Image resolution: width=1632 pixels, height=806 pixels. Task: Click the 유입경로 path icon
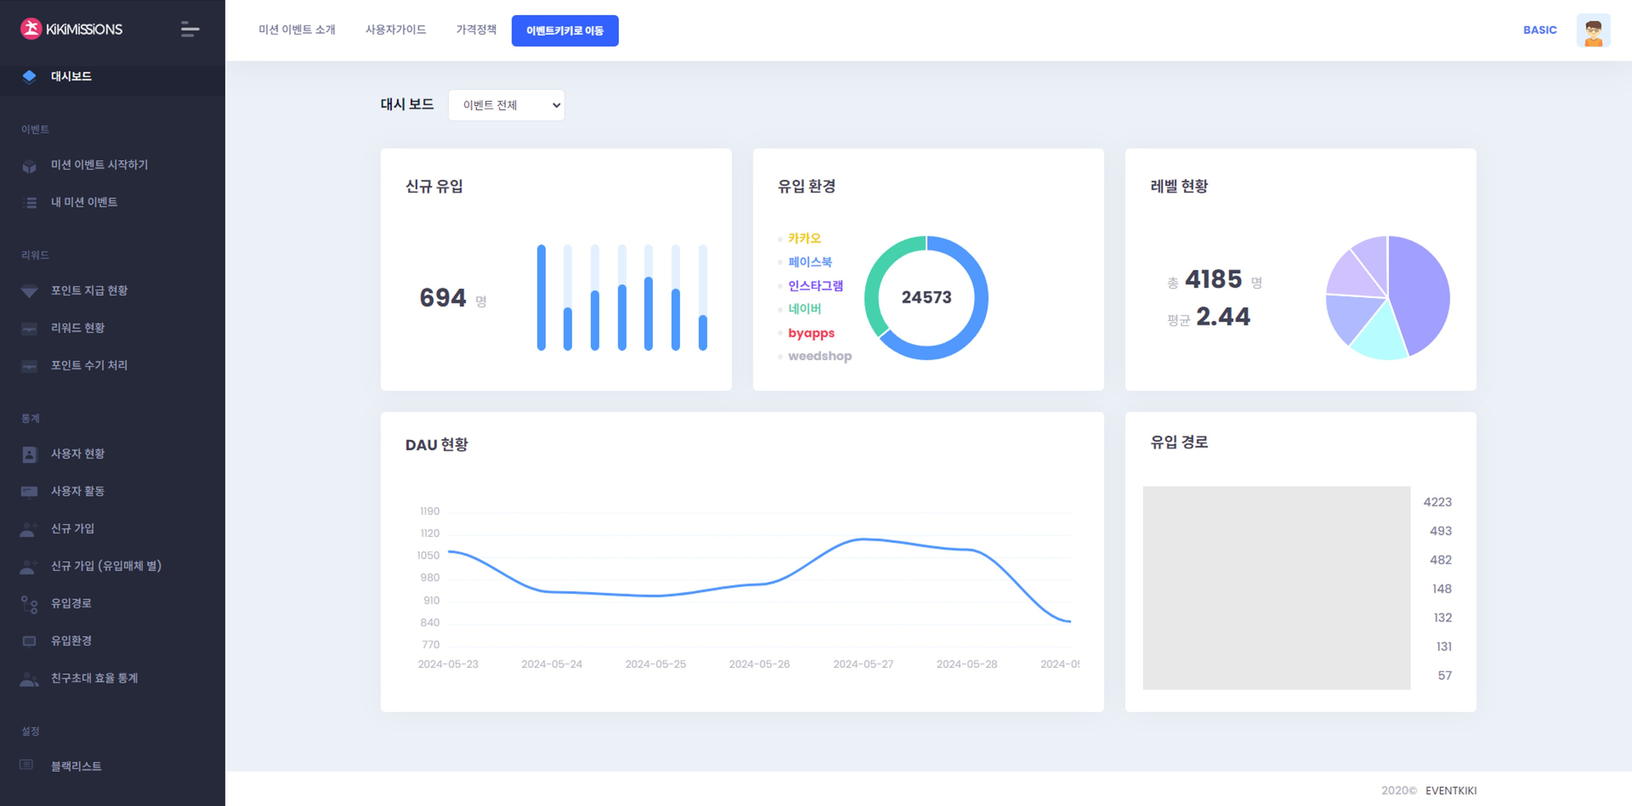click(x=29, y=603)
